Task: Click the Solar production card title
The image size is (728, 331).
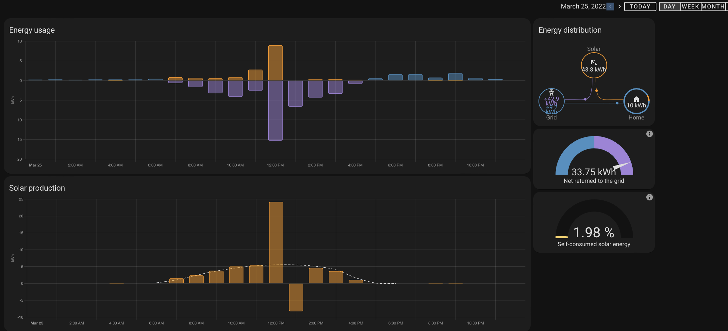Action: (37, 188)
